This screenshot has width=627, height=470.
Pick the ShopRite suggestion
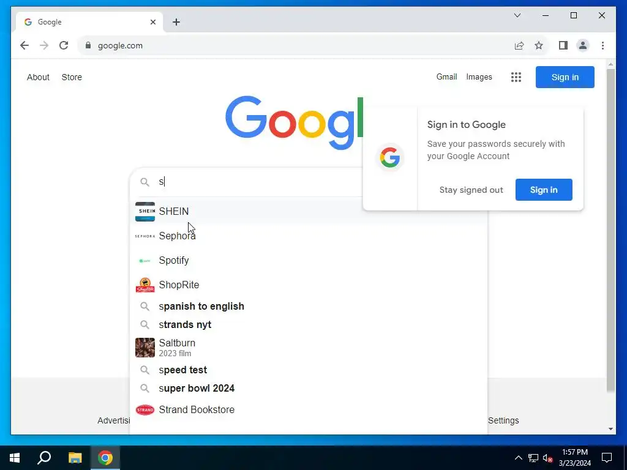tap(309, 285)
